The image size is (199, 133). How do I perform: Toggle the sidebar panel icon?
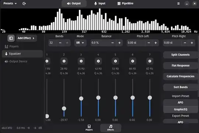click(x=11, y=38)
